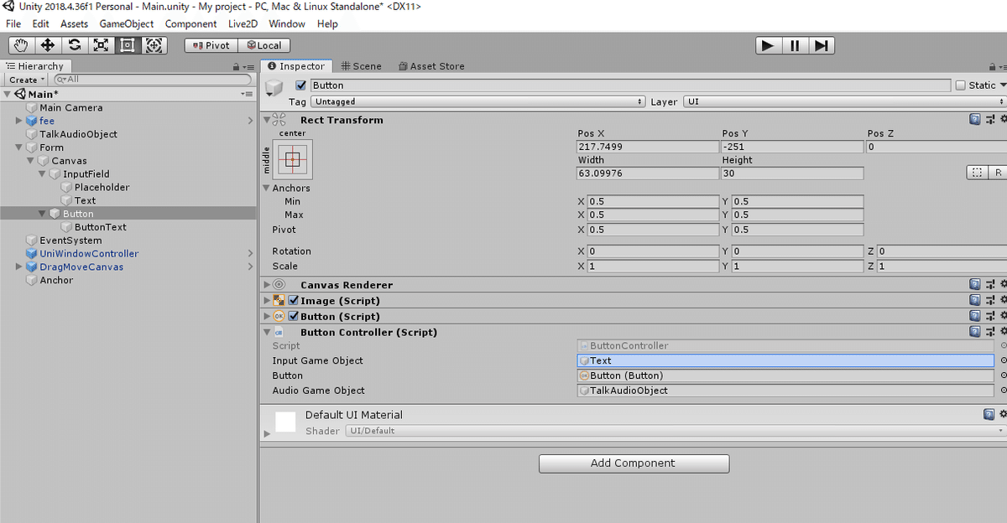Screen dimensions: 1007x523
Task: Expand DragMoveCanvas in Hierarchy
Action: pyautogui.click(x=19, y=267)
